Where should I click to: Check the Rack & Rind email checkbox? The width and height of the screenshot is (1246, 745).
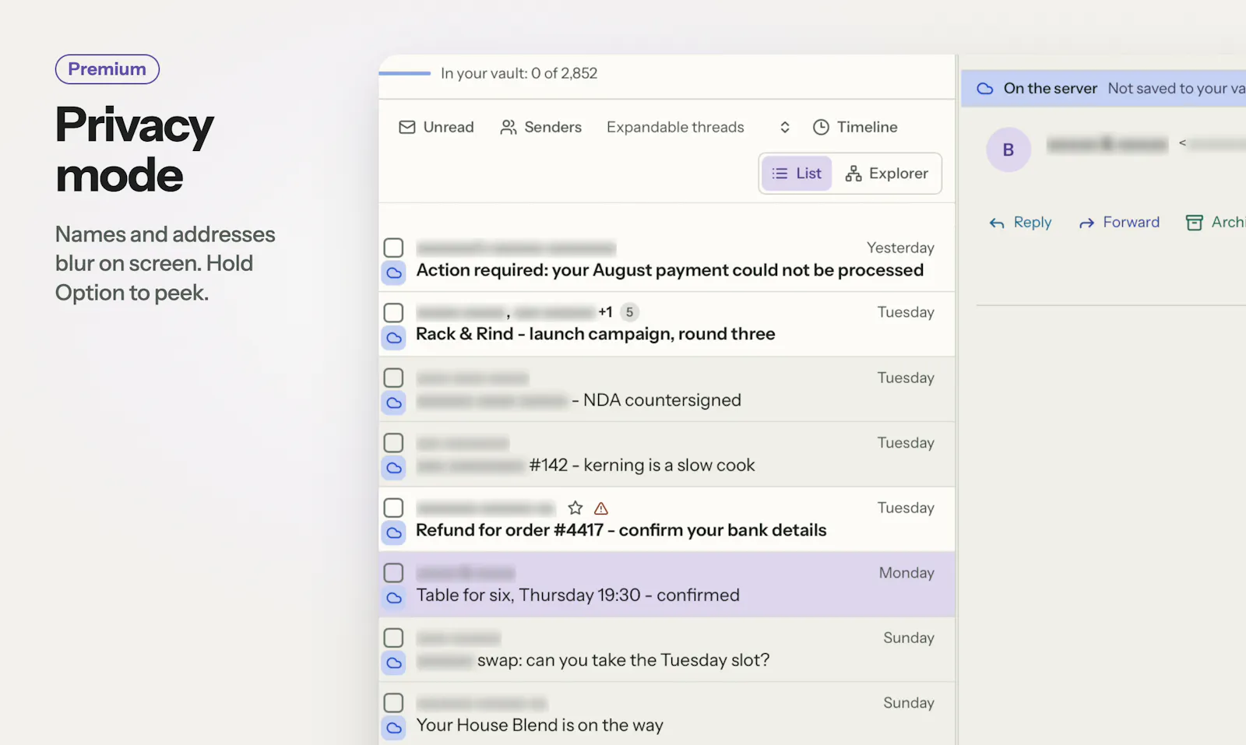click(393, 312)
